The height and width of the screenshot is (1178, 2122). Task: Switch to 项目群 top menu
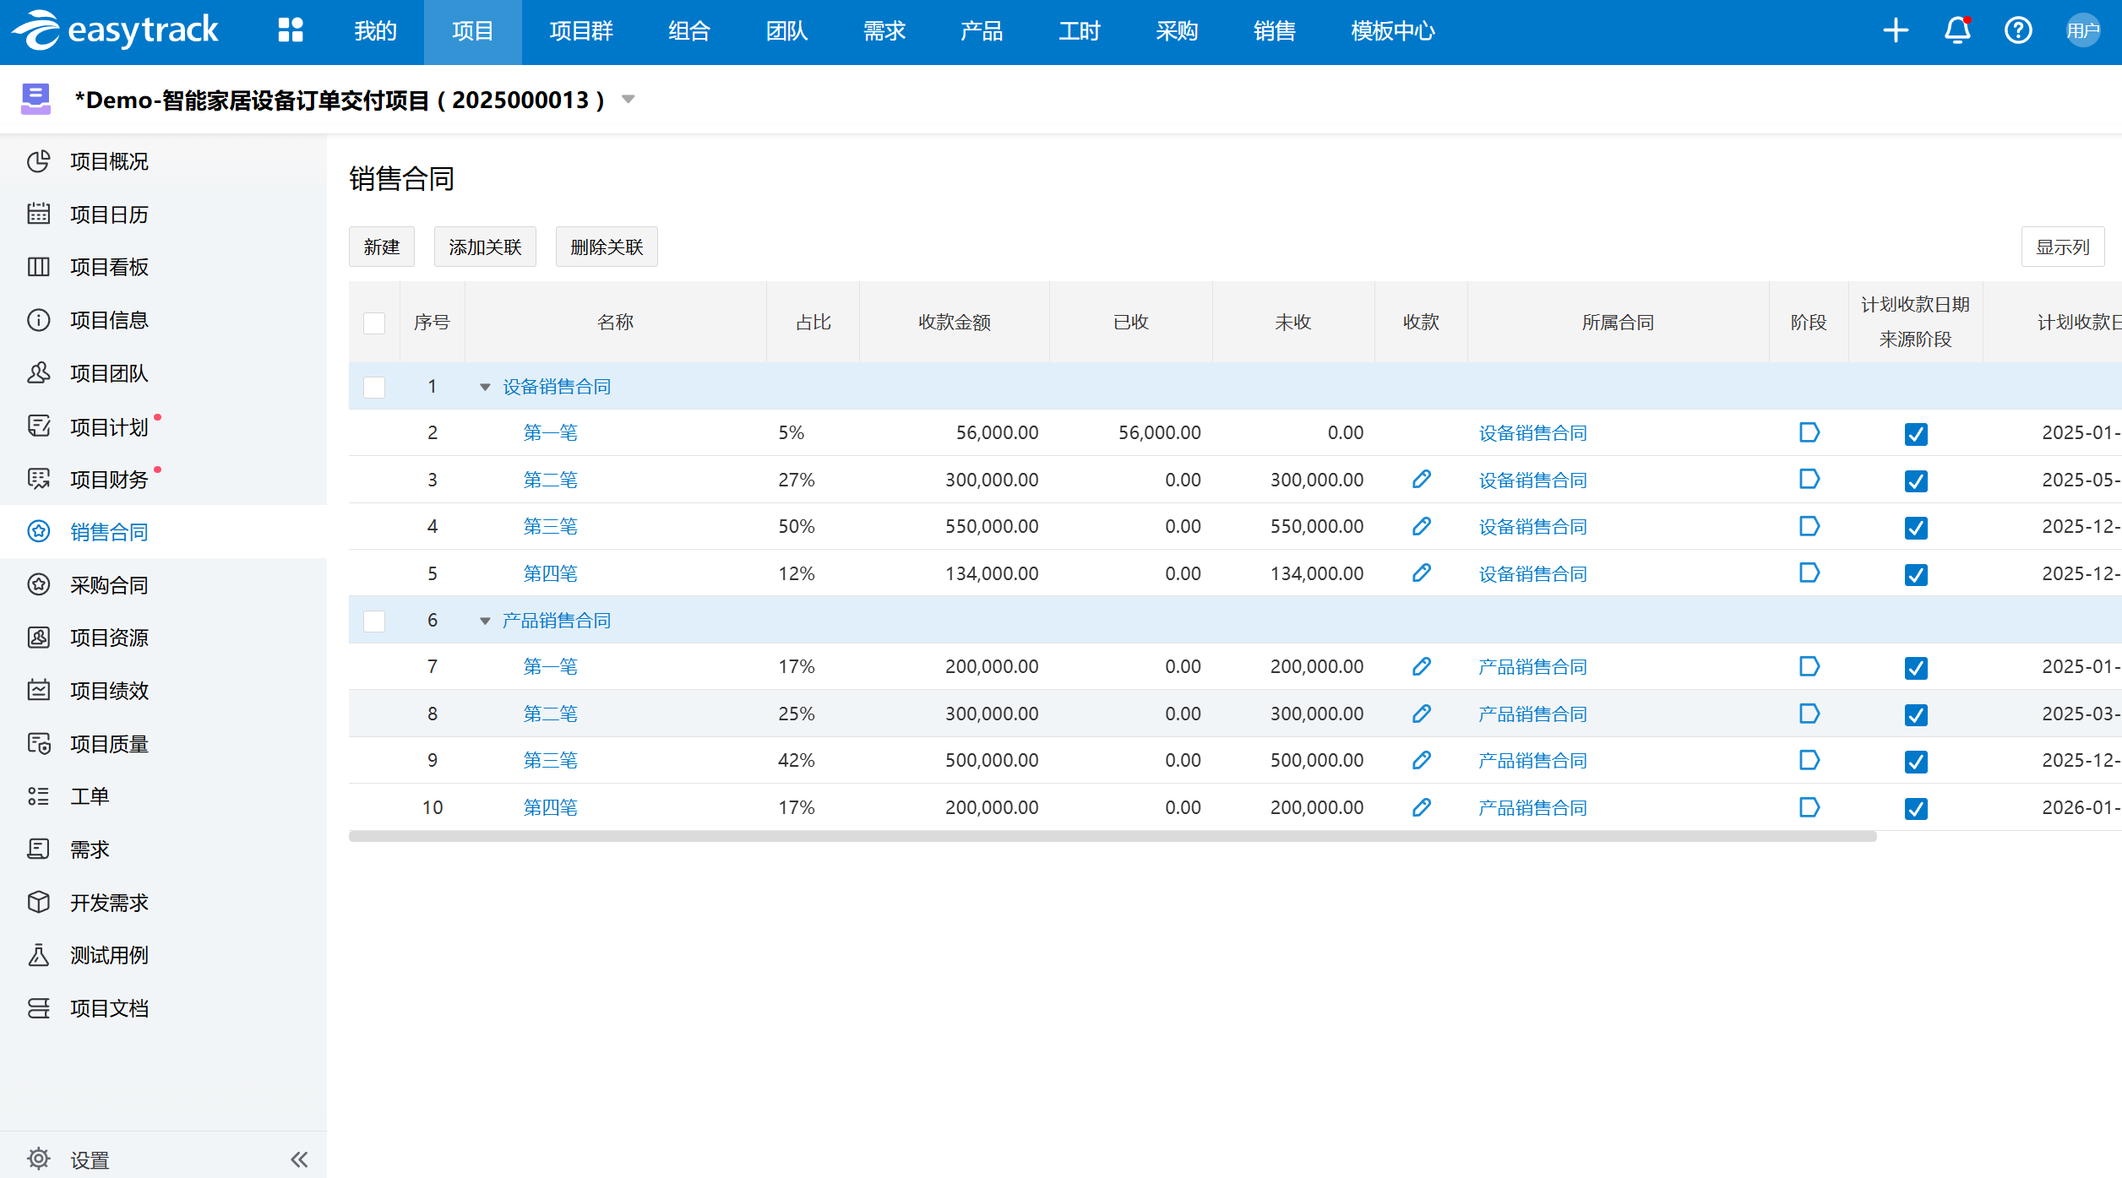(x=580, y=31)
